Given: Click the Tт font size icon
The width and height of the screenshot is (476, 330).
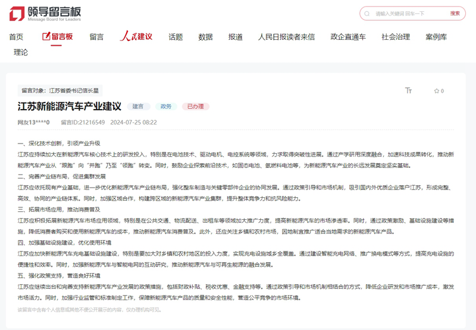Looking at the screenshot, I should coord(409,91).
